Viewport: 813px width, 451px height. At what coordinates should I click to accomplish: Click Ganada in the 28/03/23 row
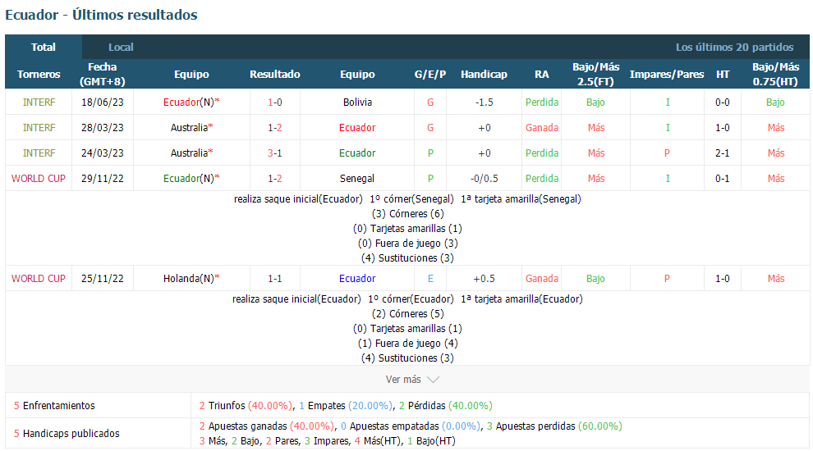click(542, 127)
